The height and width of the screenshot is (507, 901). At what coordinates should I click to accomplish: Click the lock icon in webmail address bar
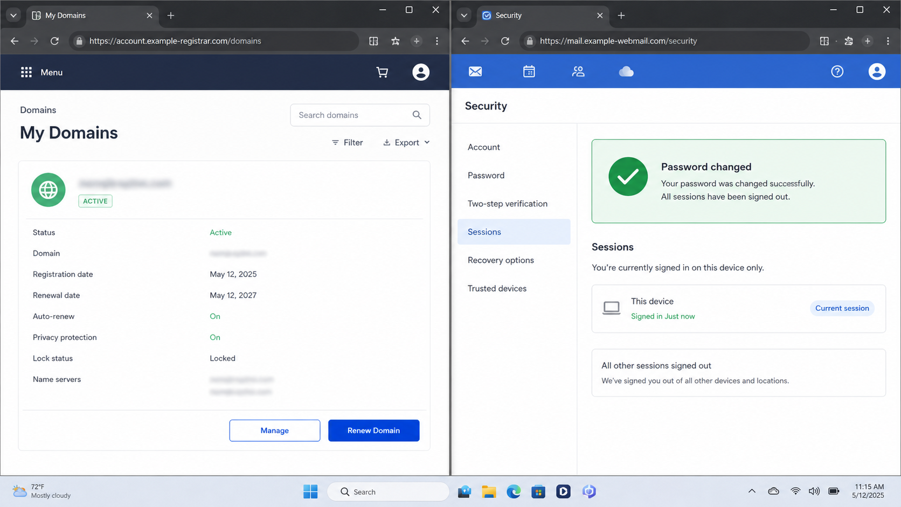pos(530,41)
